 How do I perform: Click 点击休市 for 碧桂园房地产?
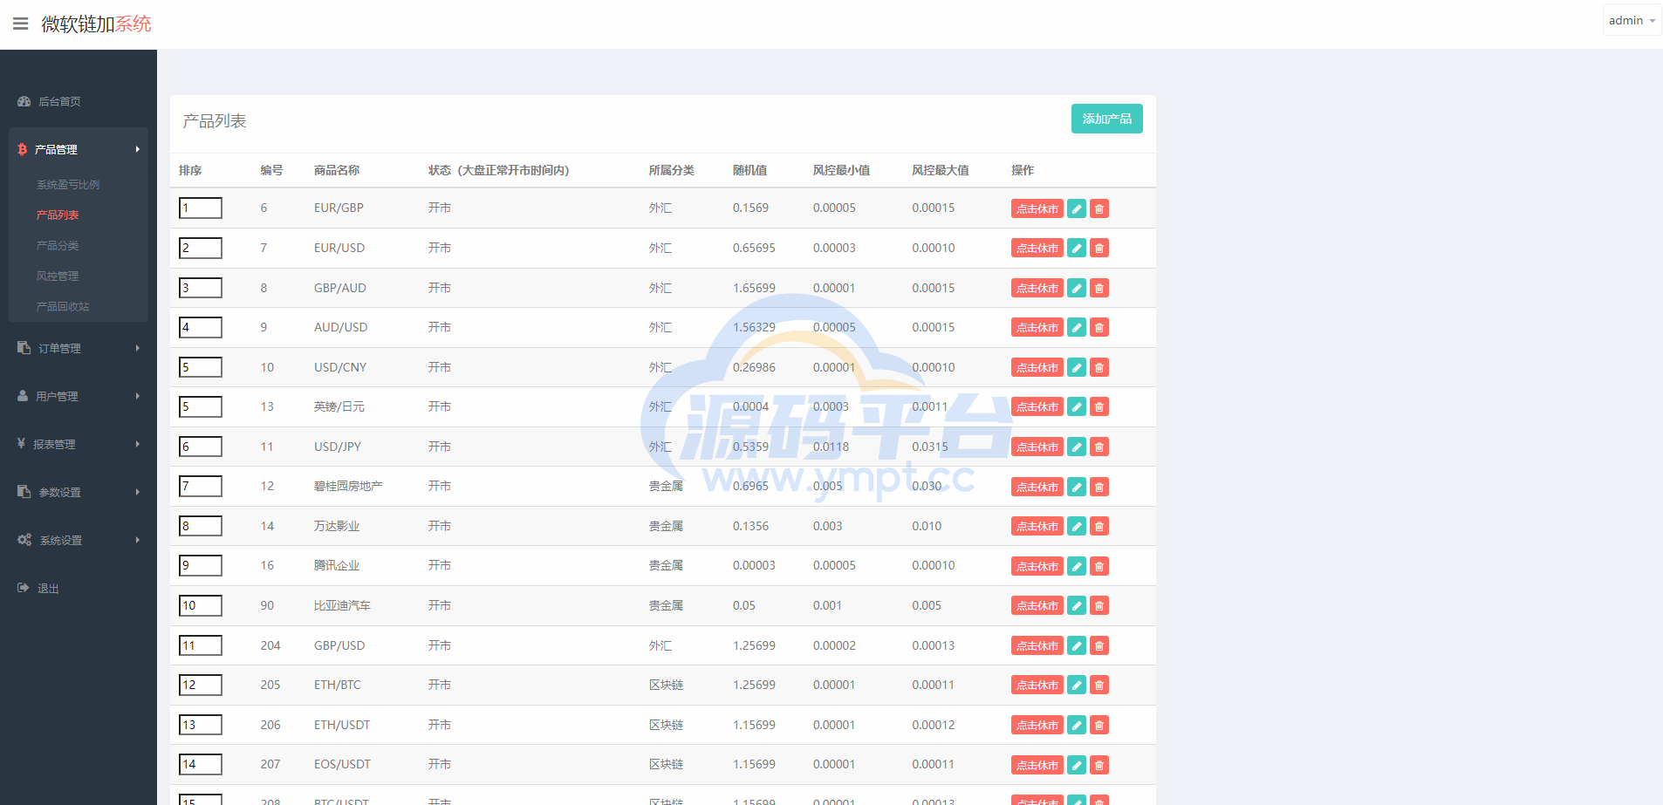[x=1037, y=487]
